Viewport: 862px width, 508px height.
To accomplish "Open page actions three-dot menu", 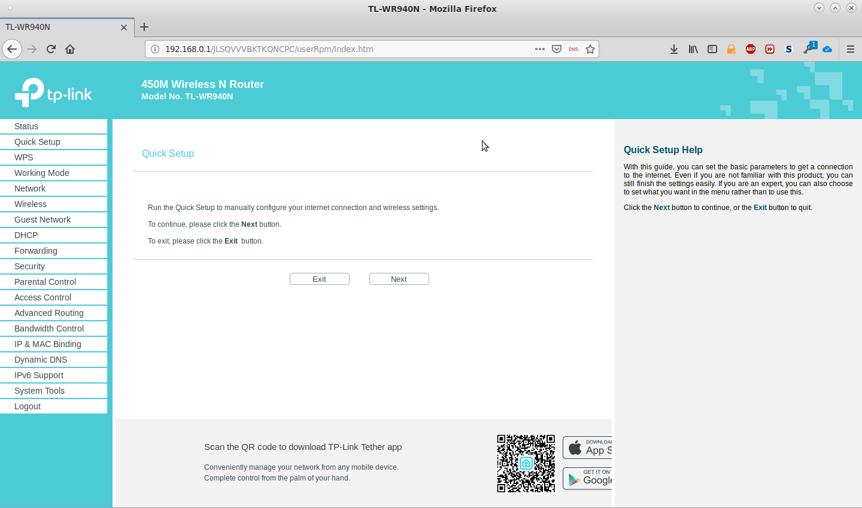I will click(x=539, y=49).
